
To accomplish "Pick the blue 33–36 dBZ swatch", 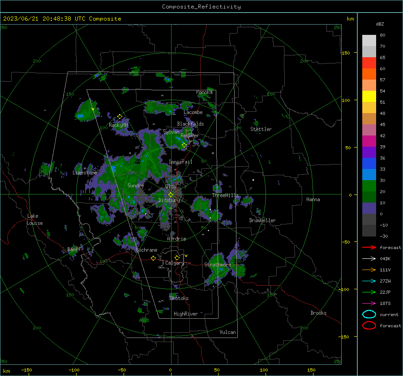I will pos(369,164).
